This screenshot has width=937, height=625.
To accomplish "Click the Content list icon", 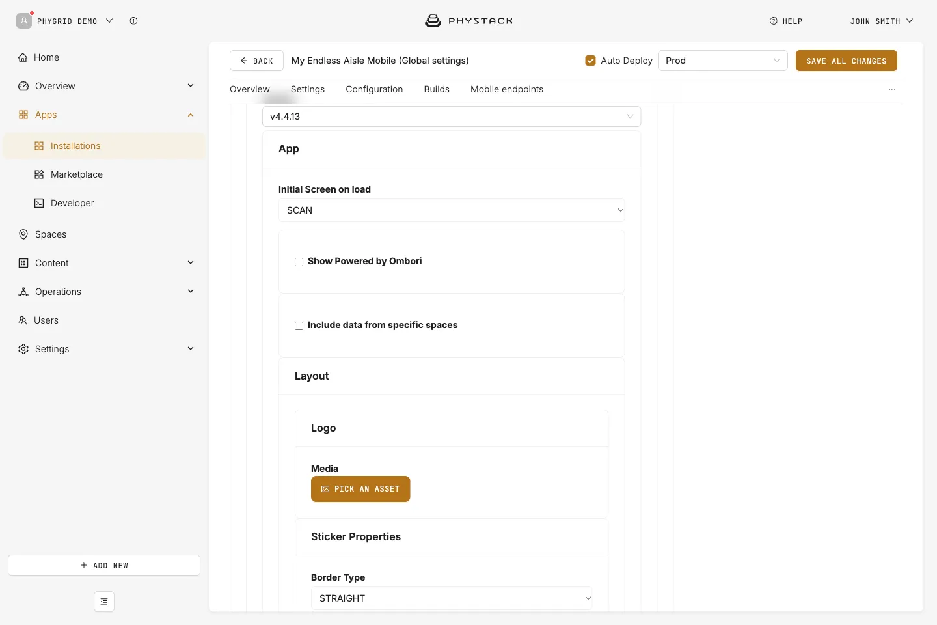I will point(23,263).
